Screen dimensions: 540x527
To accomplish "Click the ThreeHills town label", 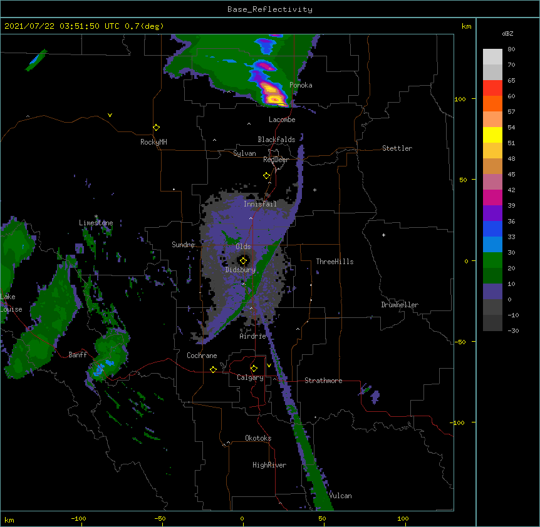I will click(x=335, y=262).
